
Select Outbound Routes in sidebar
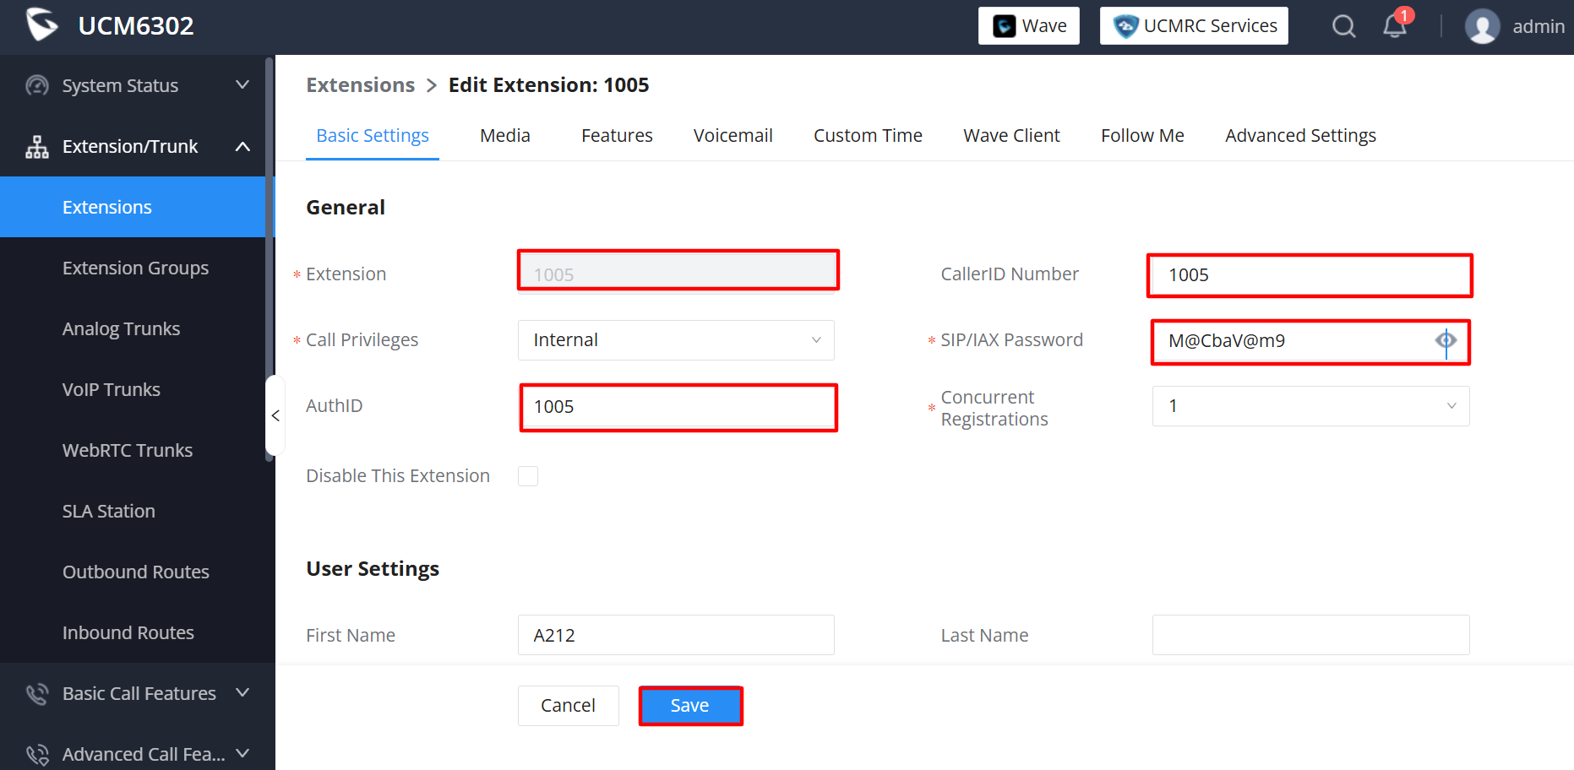(x=135, y=572)
